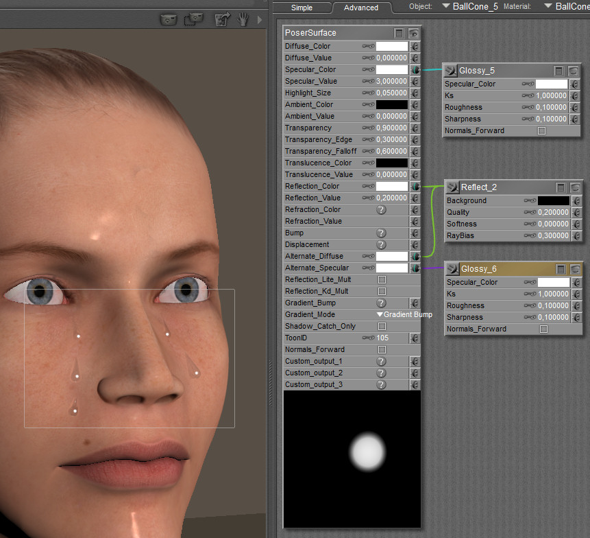Click the Diffuse_Color white swatch
This screenshot has height=538, width=590.
pos(391,47)
